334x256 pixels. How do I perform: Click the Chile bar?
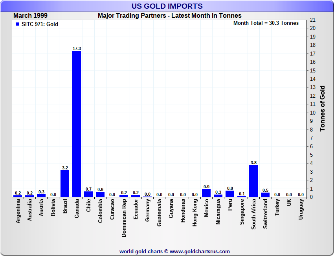point(88,194)
